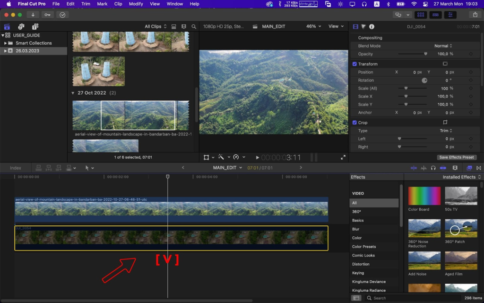Enter viewer fullscreen mode arrows
Screen dimensions: 484x303
343,157
